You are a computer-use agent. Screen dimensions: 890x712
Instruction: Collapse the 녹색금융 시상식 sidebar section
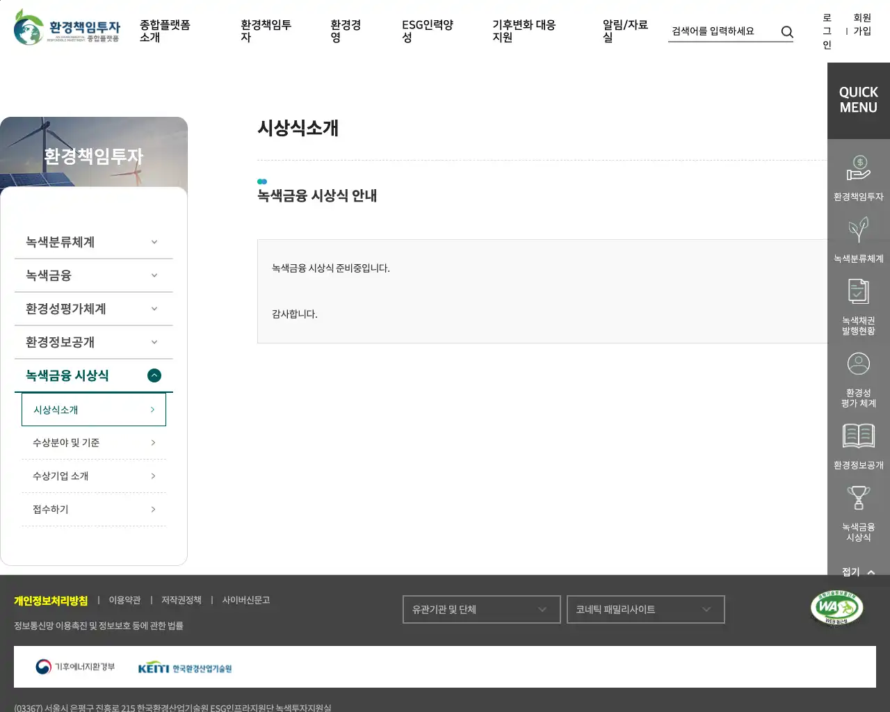point(154,375)
